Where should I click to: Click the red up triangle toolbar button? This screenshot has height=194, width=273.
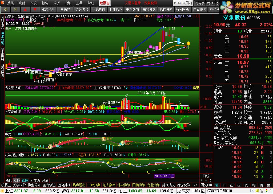tap(25, 10)
